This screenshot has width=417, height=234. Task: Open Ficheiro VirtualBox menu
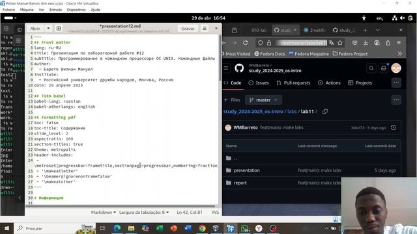coord(8,10)
